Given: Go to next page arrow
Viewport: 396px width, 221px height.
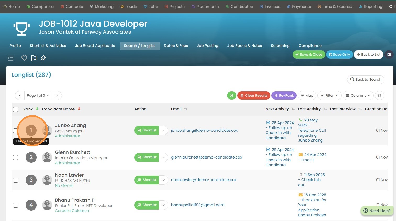Looking at the screenshot, I should 57,96.
